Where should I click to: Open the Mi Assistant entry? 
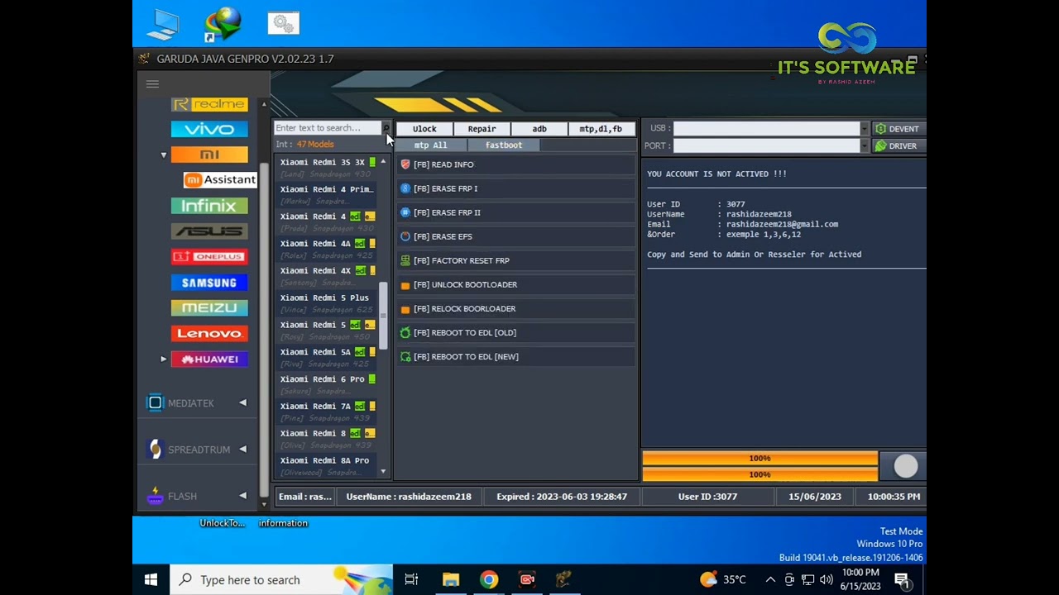[220, 179]
